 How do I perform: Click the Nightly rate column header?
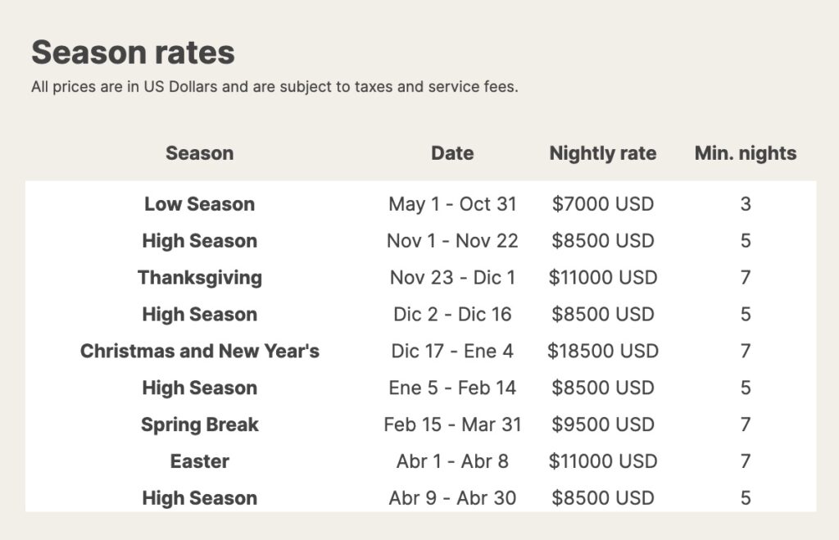coord(602,153)
